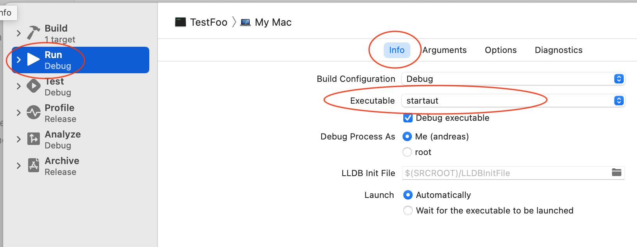Viewport: 637px width, 247px height.
Task: Click the folder icon in LLDB Init File
Action: pyautogui.click(x=616, y=173)
